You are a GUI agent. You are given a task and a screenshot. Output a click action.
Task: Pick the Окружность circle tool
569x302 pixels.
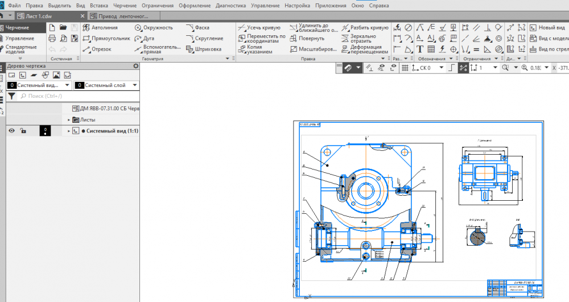[x=154, y=27]
